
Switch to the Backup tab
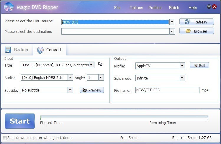(x=17, y=50)
